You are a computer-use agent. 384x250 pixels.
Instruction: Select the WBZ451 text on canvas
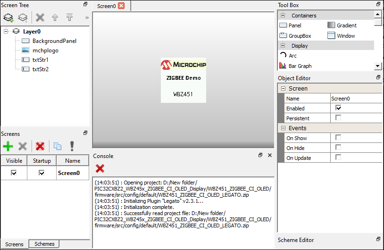[x=183, y=94]
